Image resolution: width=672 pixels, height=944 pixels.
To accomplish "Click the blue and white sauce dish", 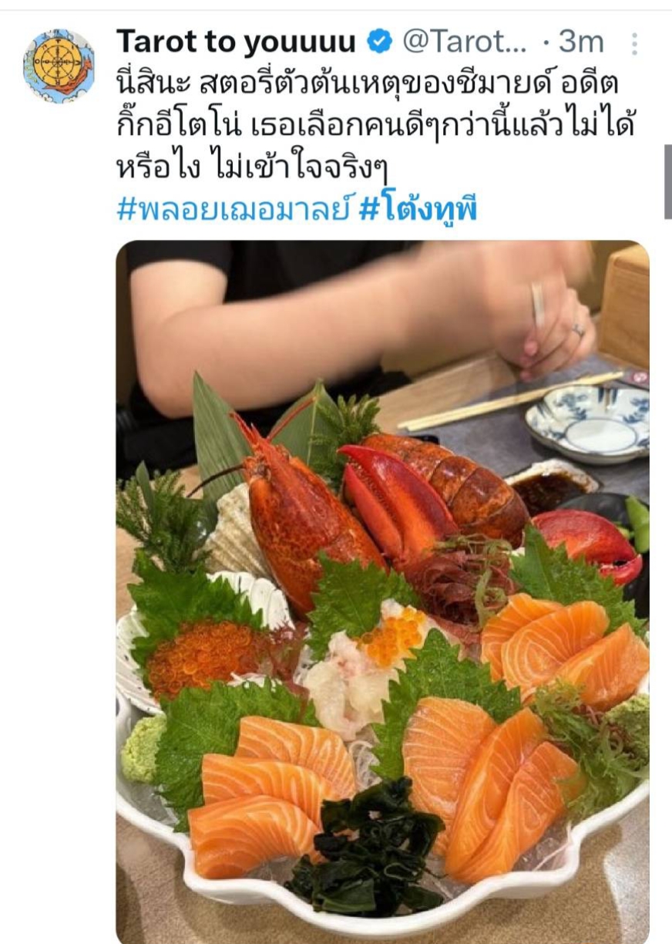I will 588,421.
